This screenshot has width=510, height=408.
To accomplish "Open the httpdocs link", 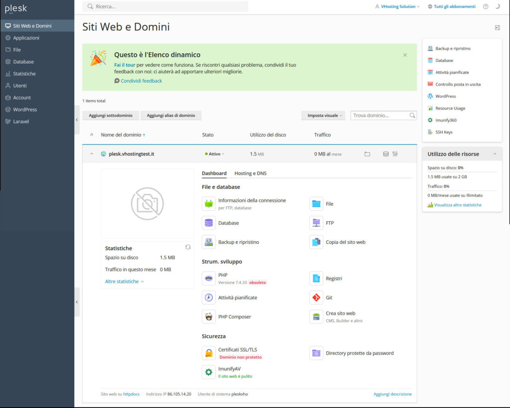I will point(131,394).
